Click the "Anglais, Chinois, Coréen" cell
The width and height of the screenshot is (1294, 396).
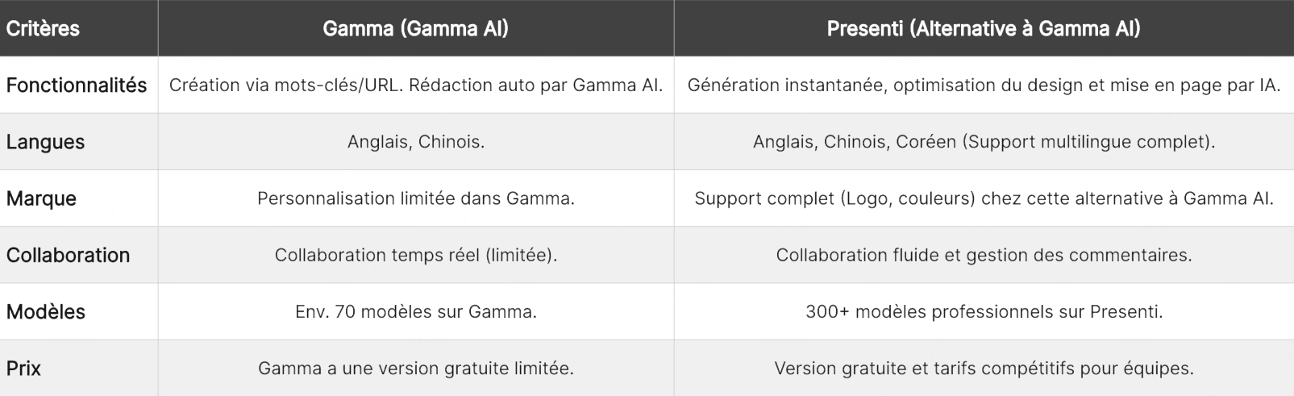(984, 142)
